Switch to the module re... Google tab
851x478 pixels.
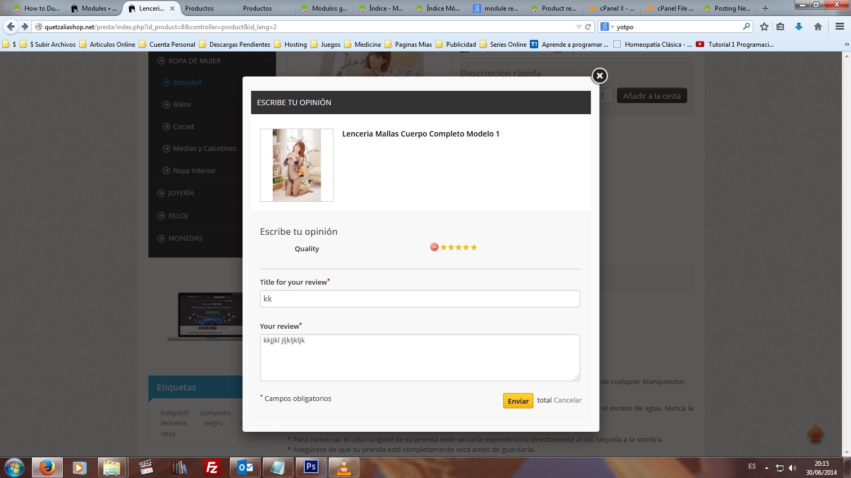[496, 8]
